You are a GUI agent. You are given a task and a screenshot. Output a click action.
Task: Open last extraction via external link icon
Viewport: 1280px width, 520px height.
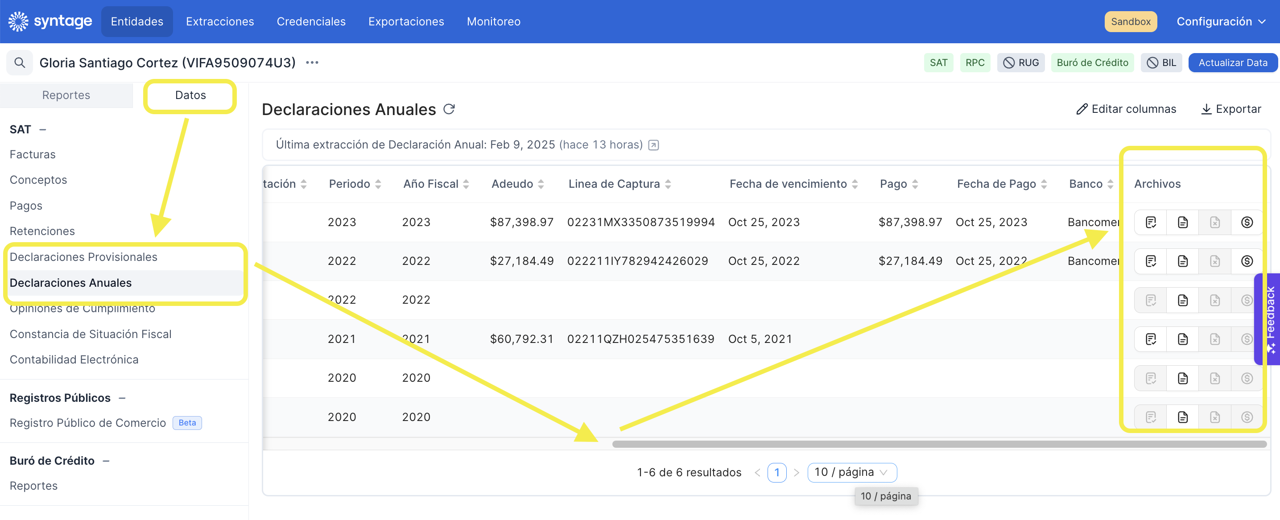pyautogui.click(x=653, y=145)
